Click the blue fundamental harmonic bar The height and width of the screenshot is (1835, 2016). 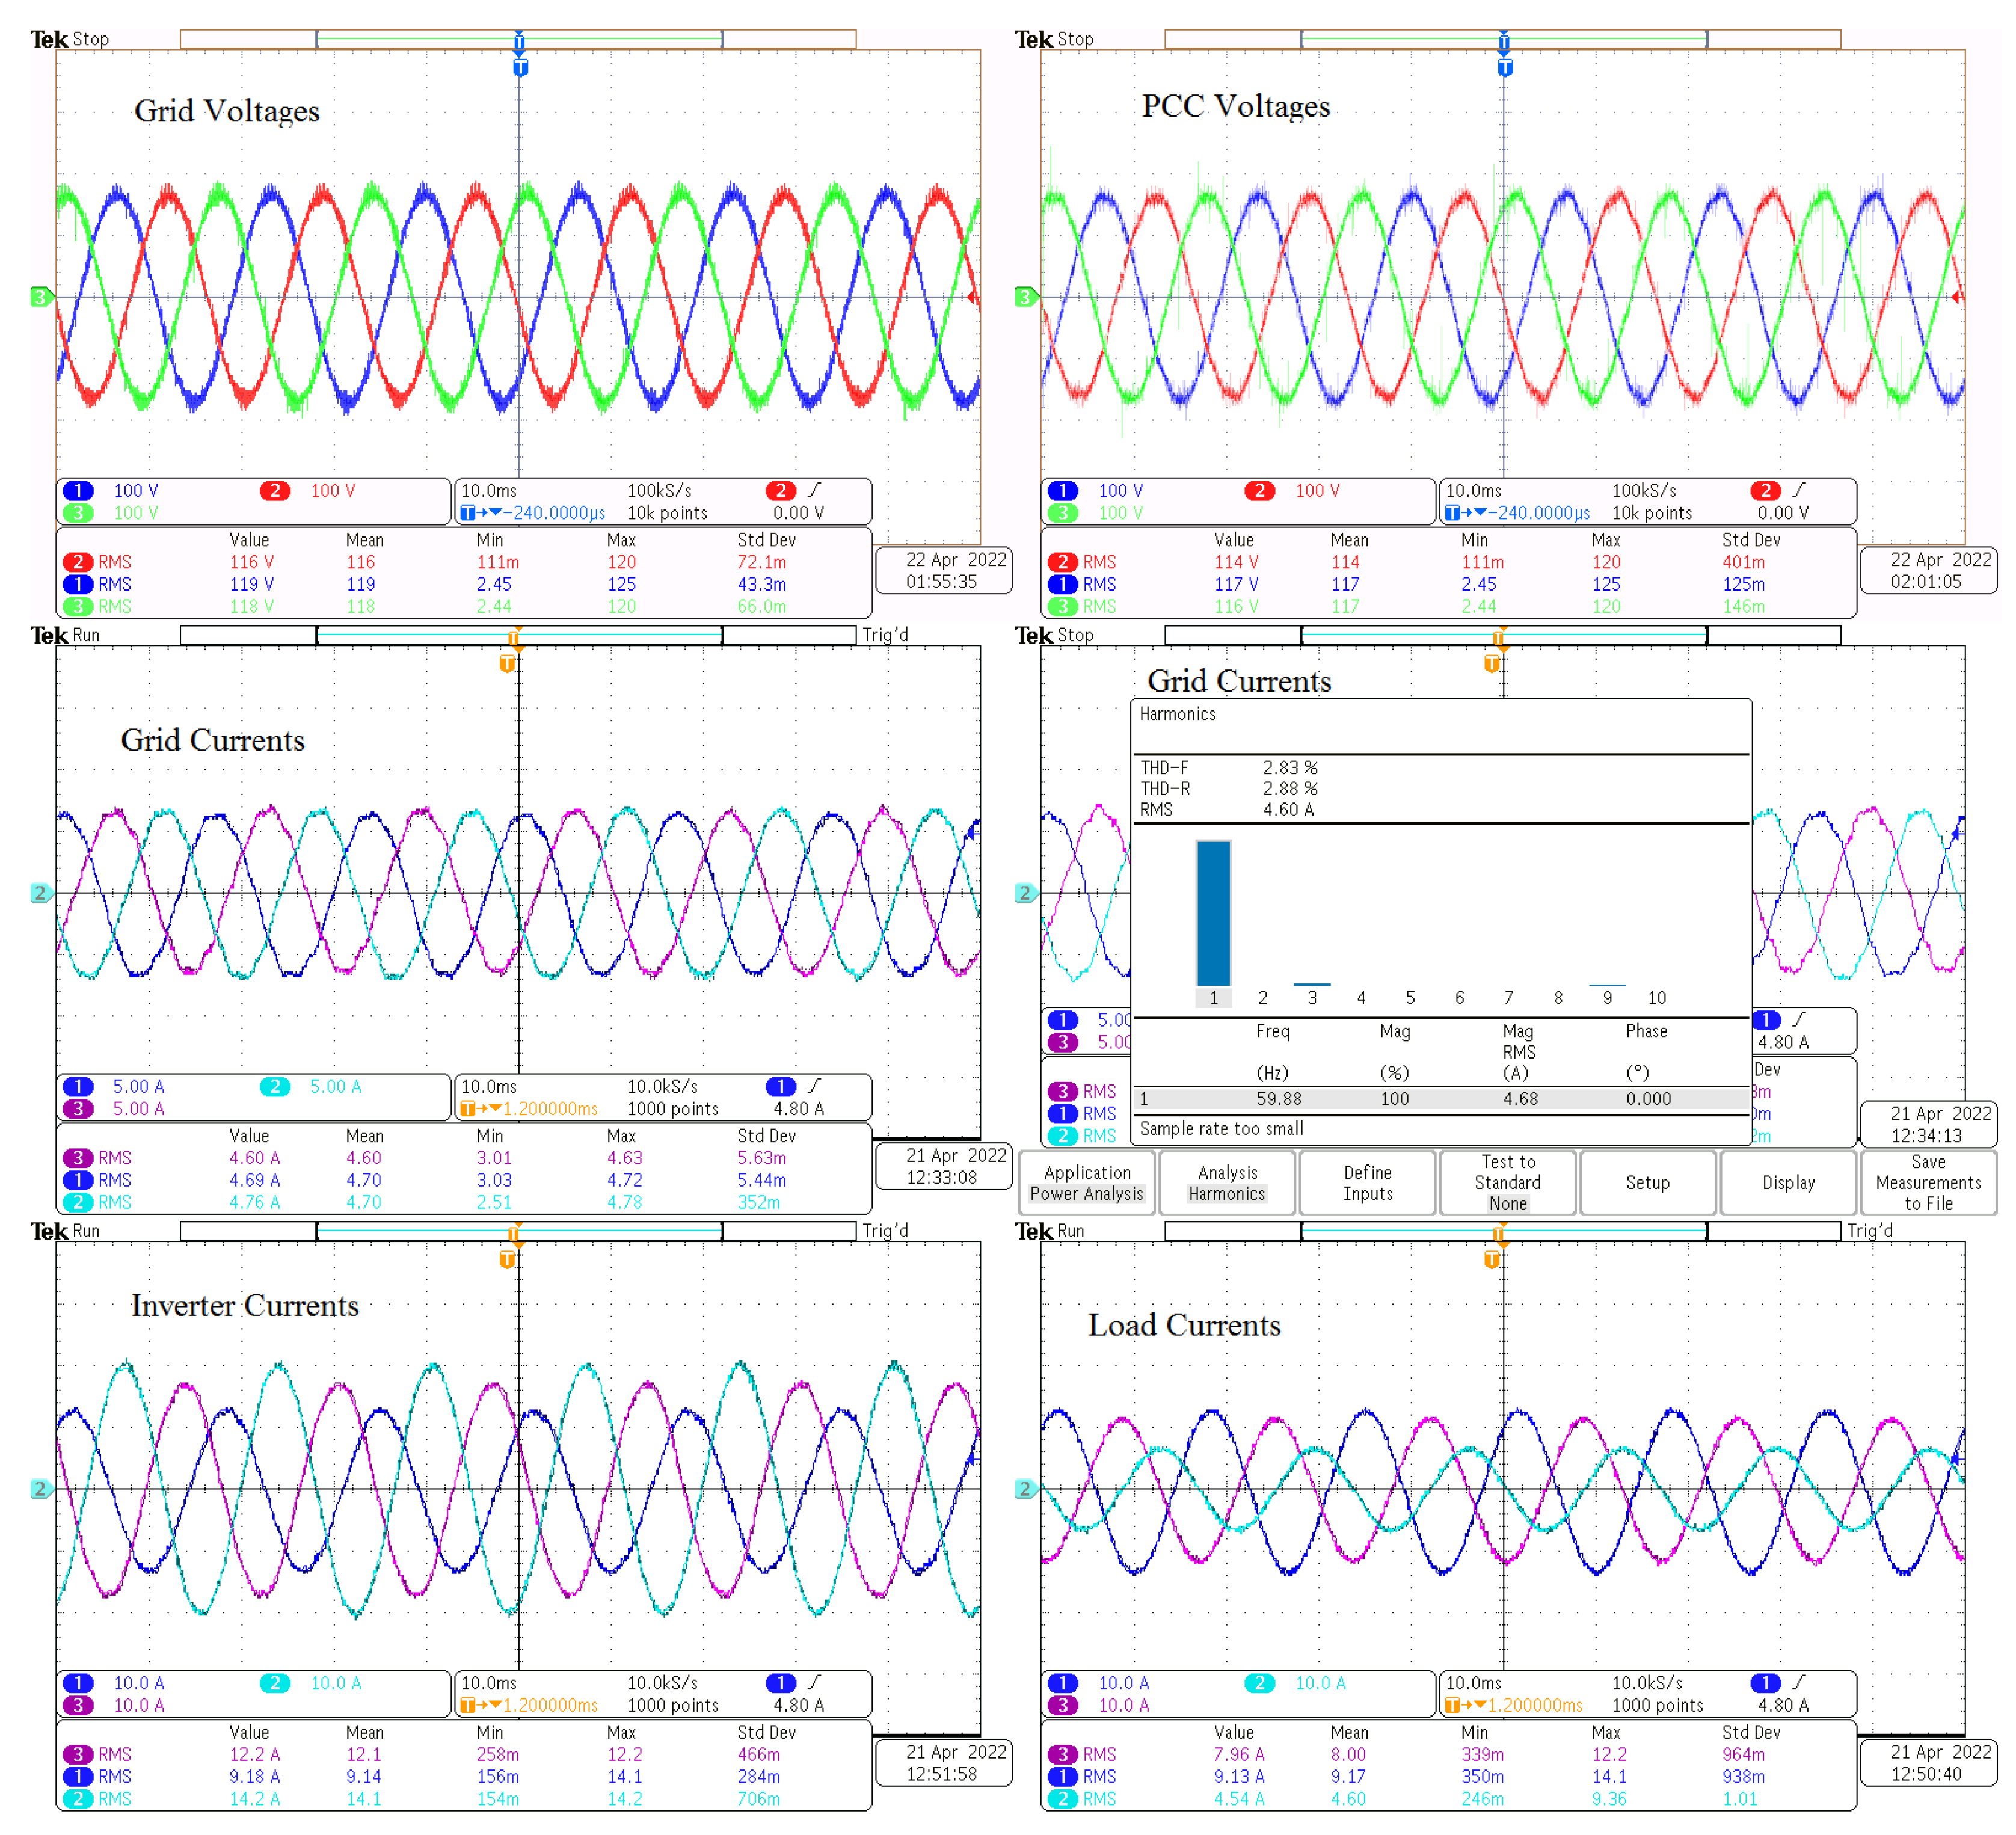pyautogui.click(x=1213, y=913)
